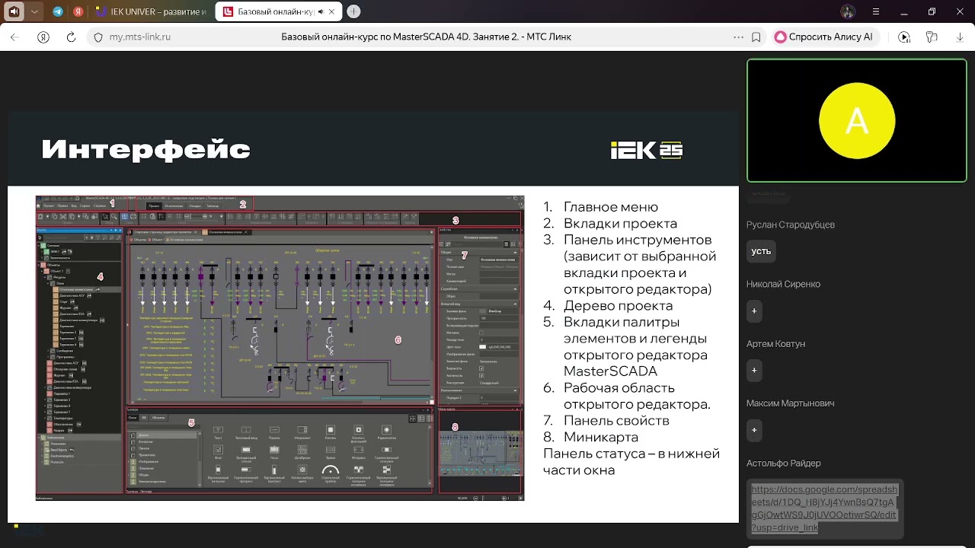The height and width of the screenshot is (548, 975).
Task: Pick the Текст element in slide palette
Action: (218, 432)
